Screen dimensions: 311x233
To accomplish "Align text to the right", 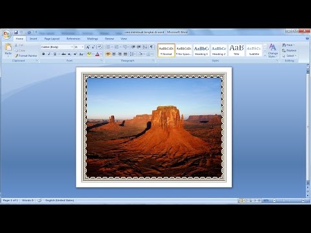I will pos(120,54).
